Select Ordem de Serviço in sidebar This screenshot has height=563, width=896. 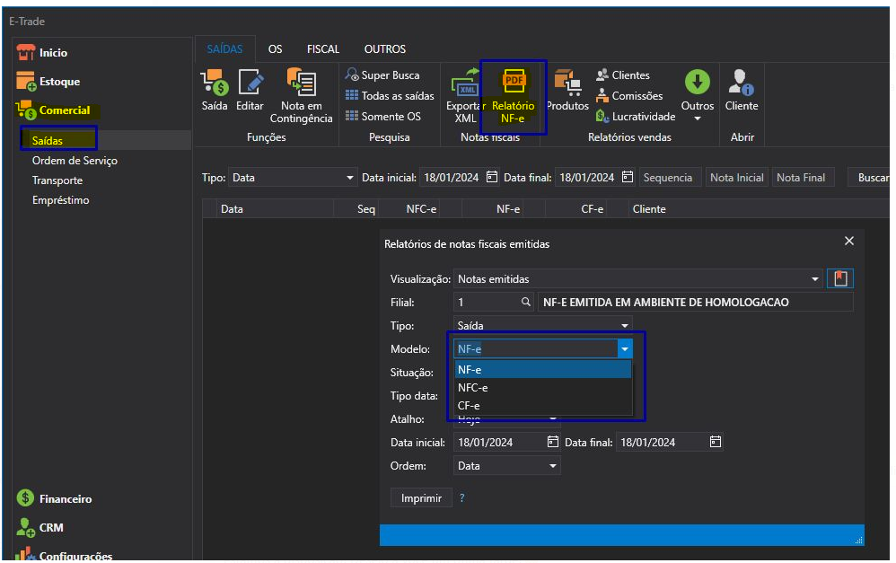pyautogui.click(x=75, y=161)
